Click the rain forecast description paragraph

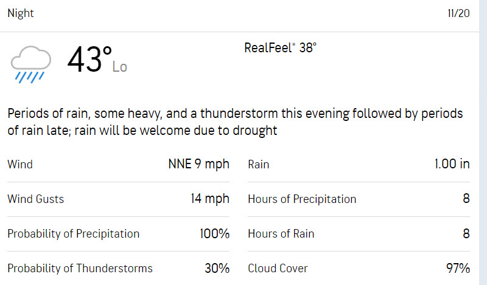(x=235, y=122)
